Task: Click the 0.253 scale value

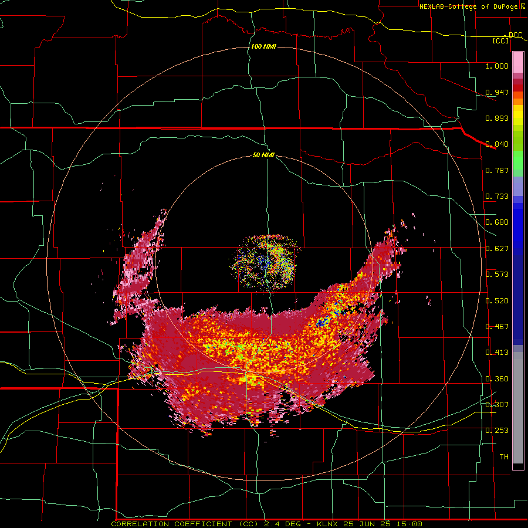Action: coord(497,431)
